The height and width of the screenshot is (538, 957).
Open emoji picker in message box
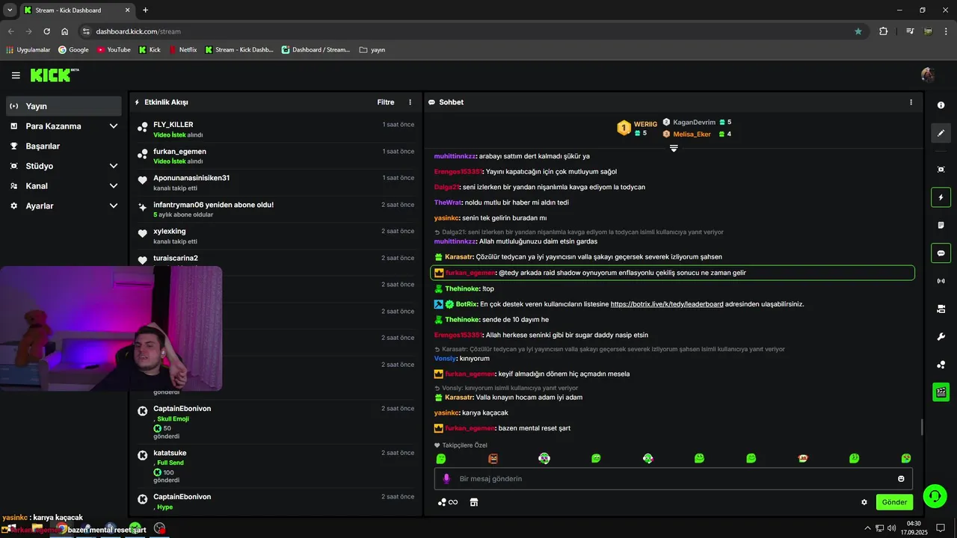[901, 479]
